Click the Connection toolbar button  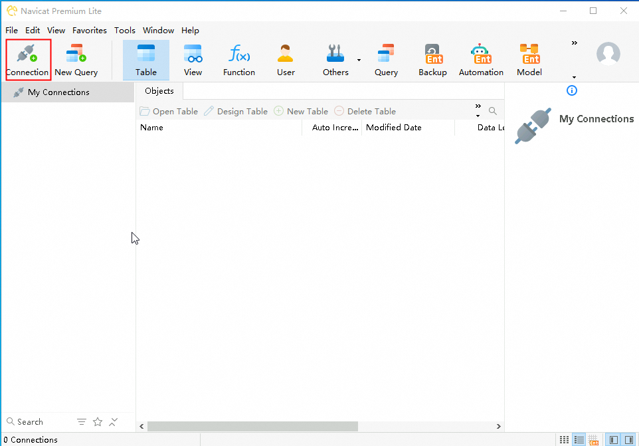(28, 60)
